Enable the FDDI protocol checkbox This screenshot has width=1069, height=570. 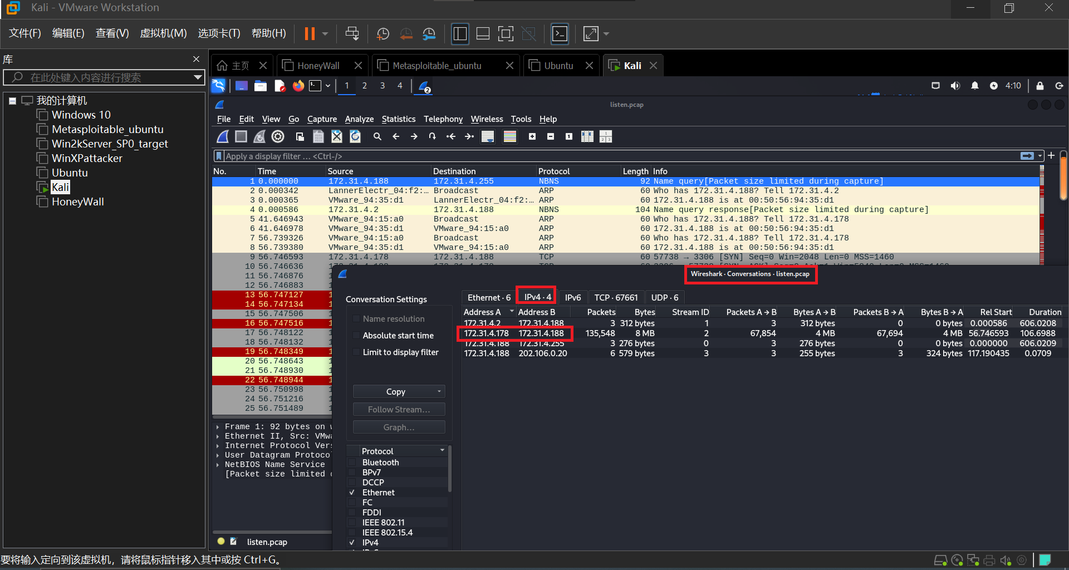pyautogui.click(x=352, y=513)
